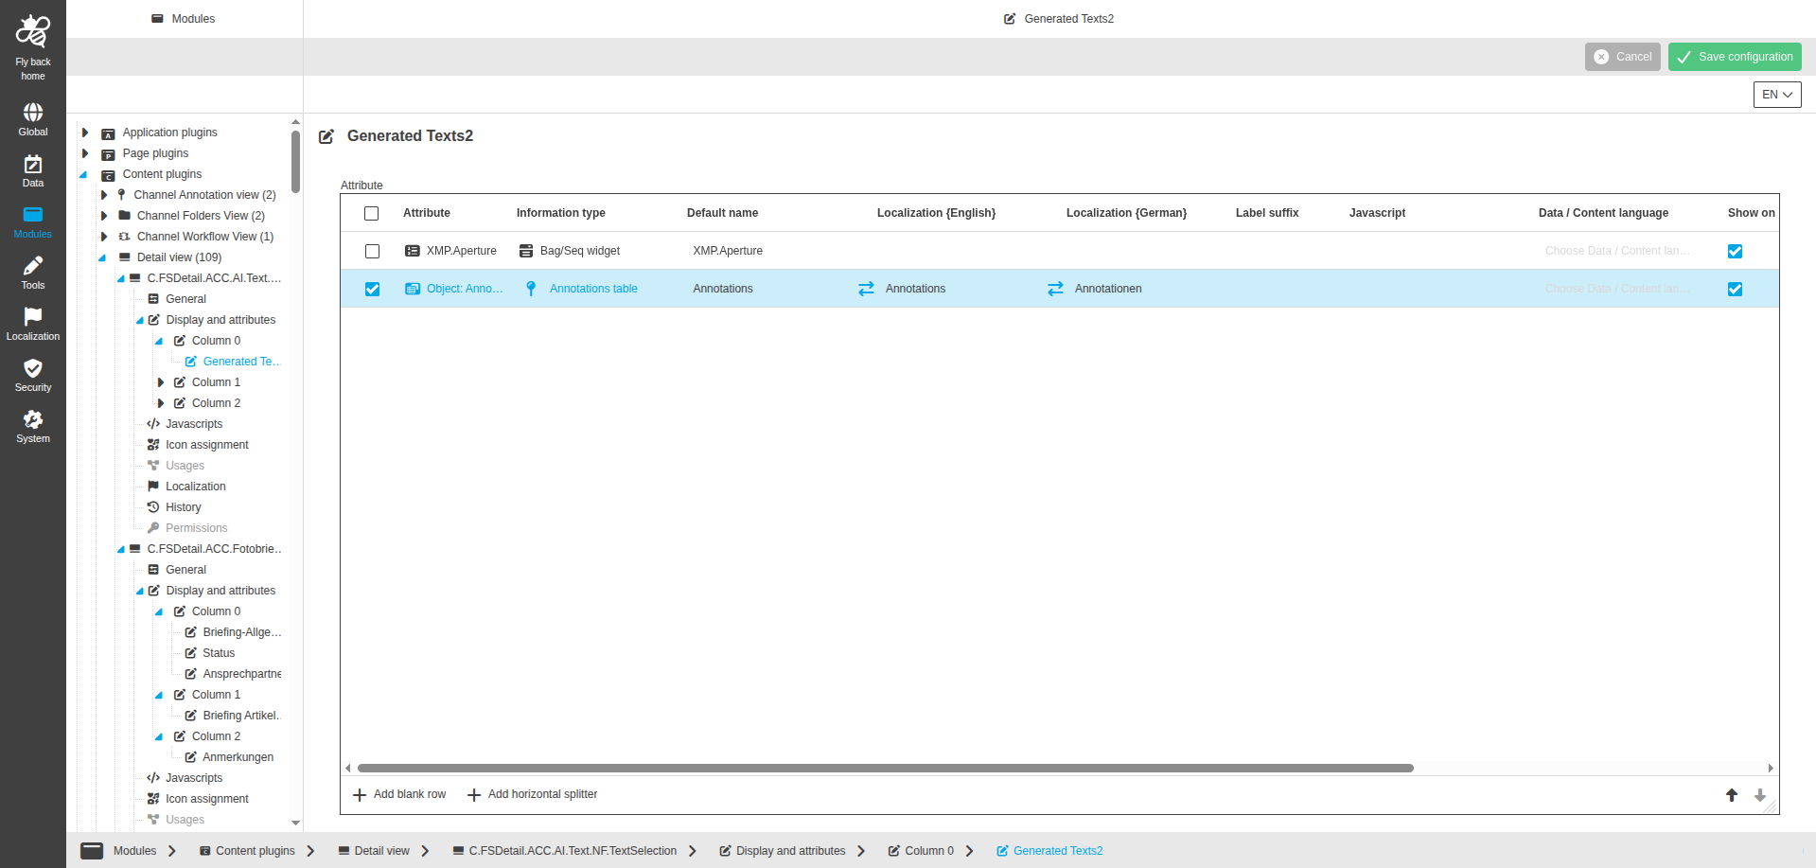This screenshot has width=1816, height=868.
Task: Click the Annotations table pin icon
Action: [531, 289]
